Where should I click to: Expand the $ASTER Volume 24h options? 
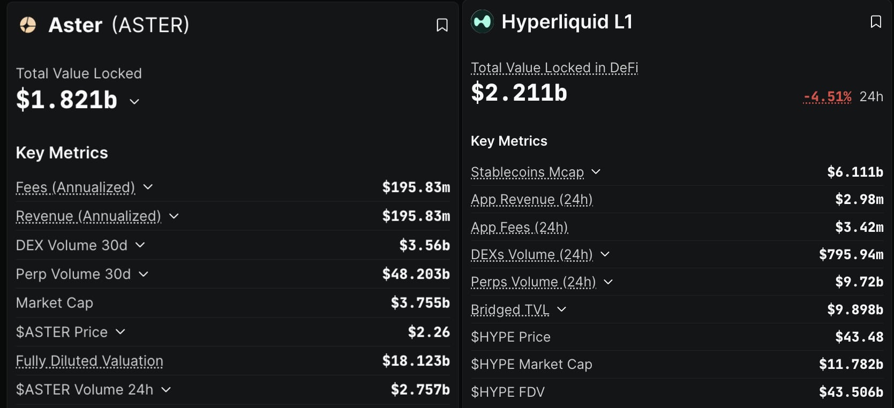pos(166,390)
